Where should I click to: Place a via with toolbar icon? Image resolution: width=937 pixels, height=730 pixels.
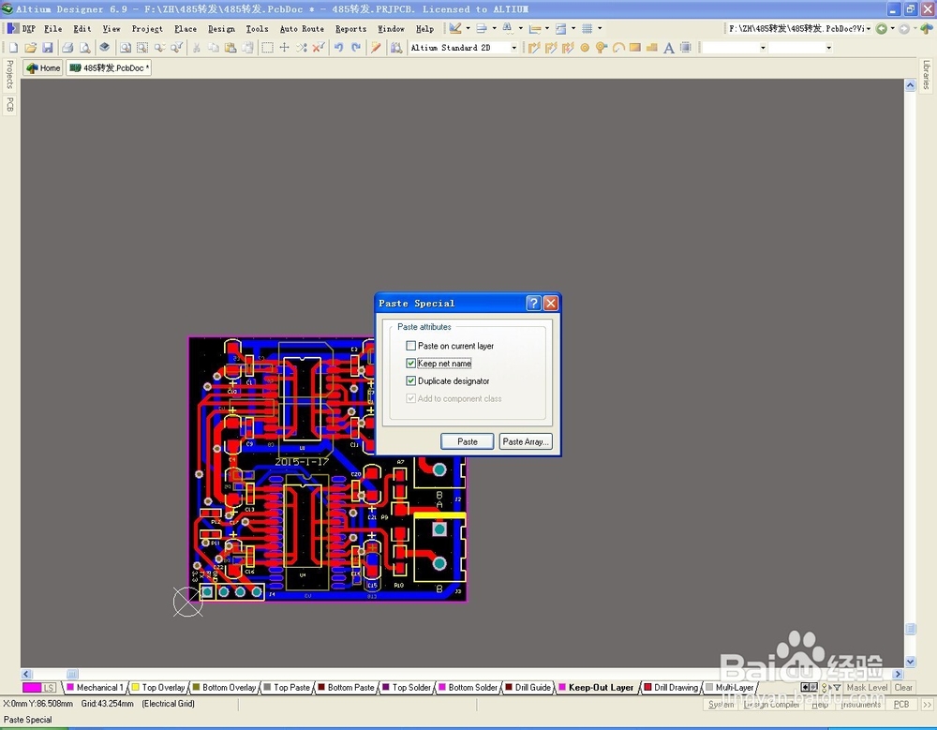coord(602,47)
